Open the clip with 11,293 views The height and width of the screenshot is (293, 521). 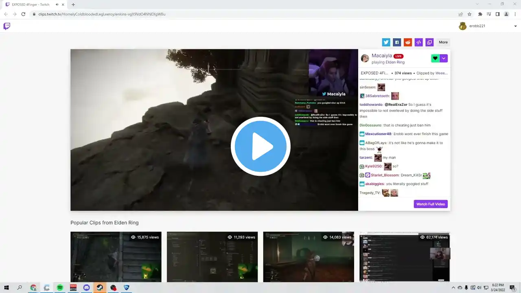212,257
